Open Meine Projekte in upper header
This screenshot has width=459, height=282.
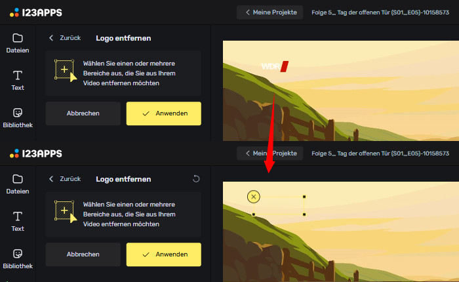click(270, 12)
